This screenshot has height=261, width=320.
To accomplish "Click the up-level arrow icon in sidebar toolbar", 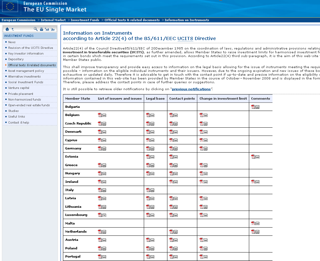I will click(13, 29).
